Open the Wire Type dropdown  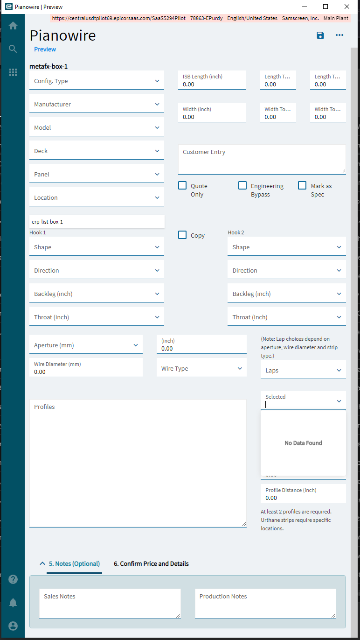pos(201,368)
